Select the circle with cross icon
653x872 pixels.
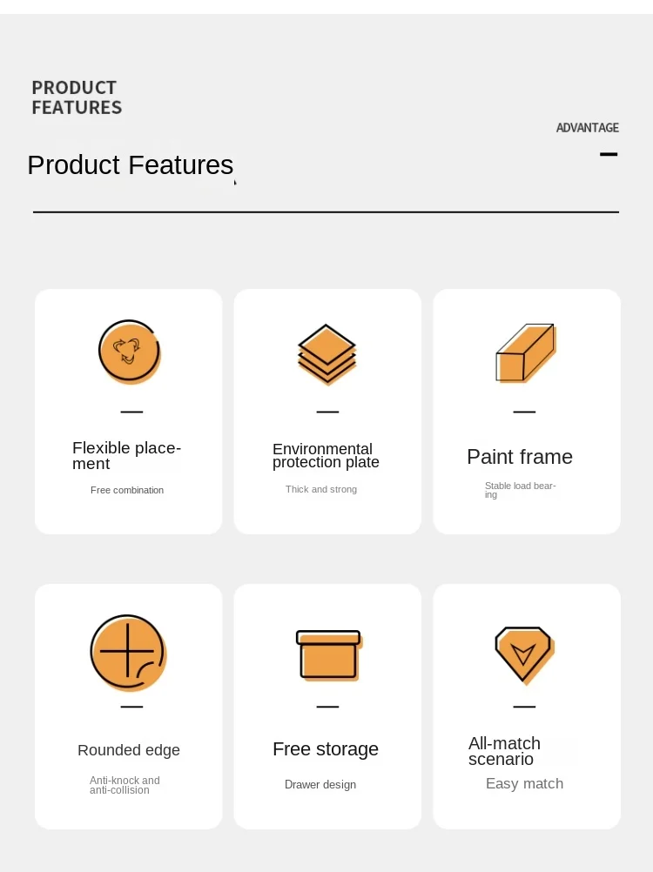coord(129,653)
